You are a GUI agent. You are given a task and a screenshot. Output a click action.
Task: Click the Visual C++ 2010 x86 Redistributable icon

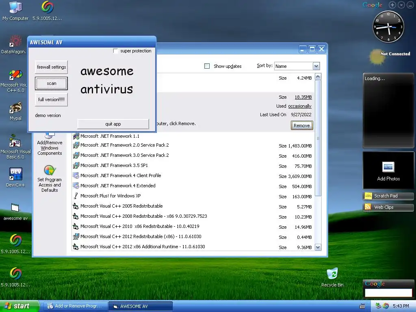pos(76,226)
